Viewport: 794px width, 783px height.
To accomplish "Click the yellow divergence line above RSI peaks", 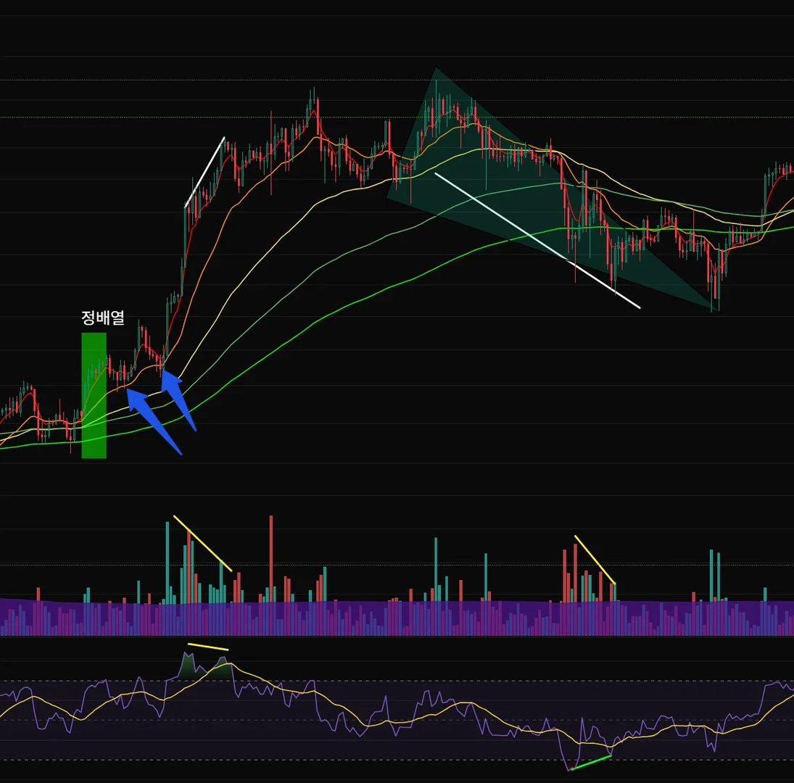I will click(208, 647).
